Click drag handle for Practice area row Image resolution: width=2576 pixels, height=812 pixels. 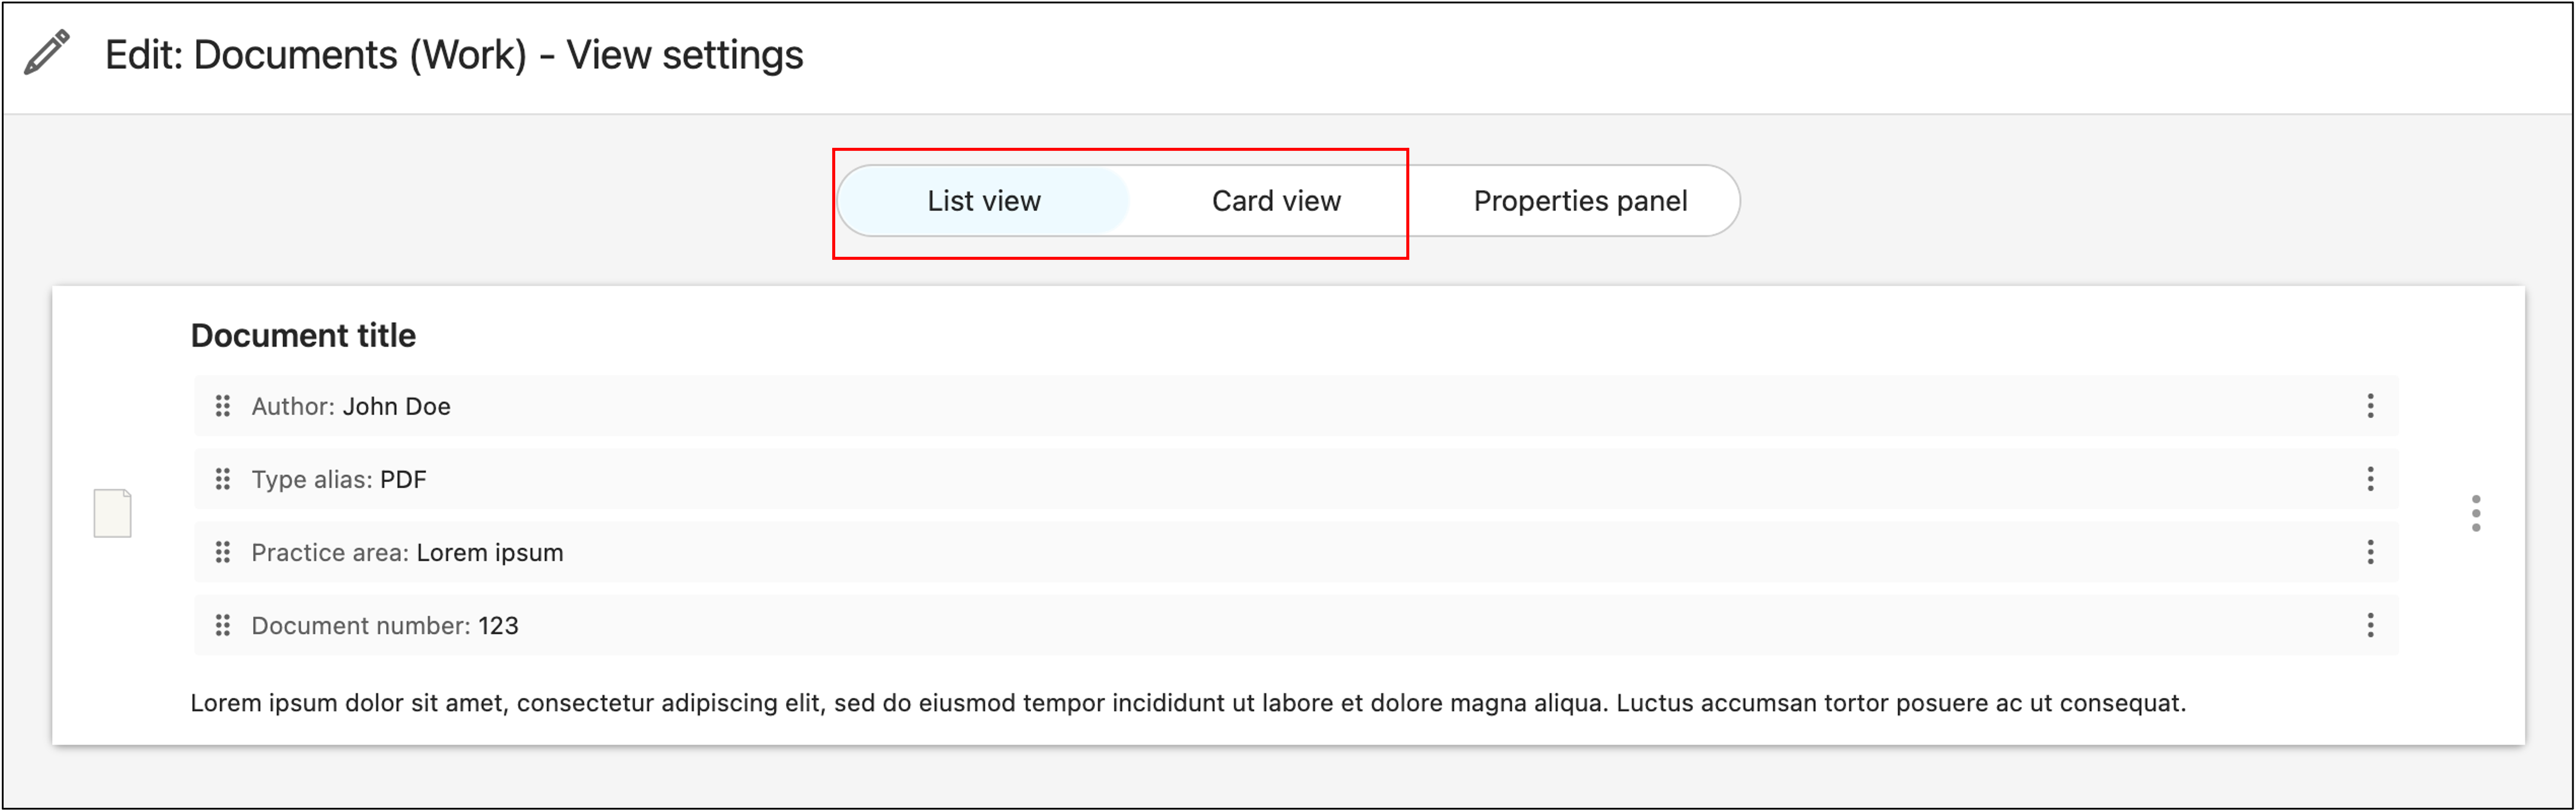223,552
